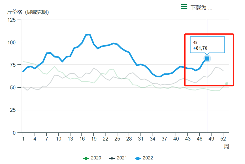Screen dimensions: 245x164
Task: Click the y-axis label 100
Action: click(12, 42)
